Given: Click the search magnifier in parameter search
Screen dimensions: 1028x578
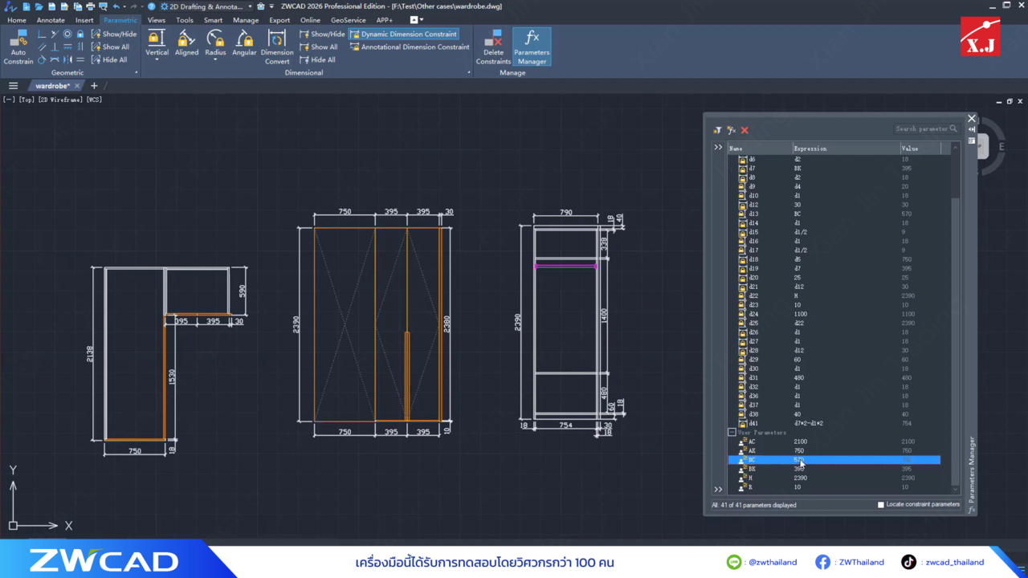Looking at the screenshot, I should tap(953, 128).
